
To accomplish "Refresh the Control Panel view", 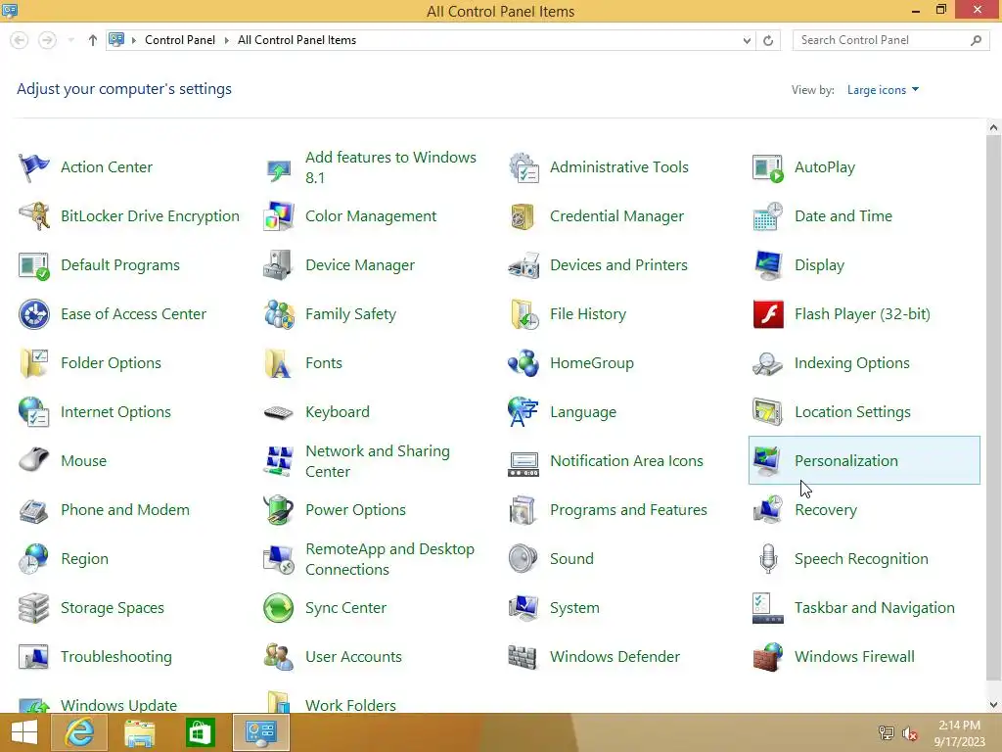I will (768, 40).
